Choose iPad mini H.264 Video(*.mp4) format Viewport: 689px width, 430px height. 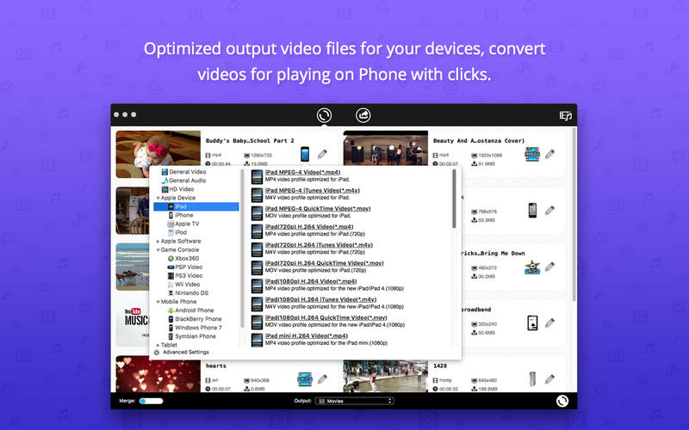point(307,336)
